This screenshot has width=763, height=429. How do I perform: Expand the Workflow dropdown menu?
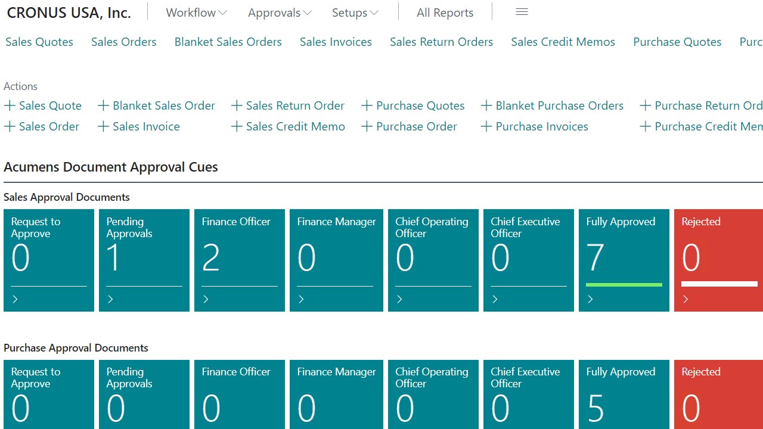tap(196, 12)
